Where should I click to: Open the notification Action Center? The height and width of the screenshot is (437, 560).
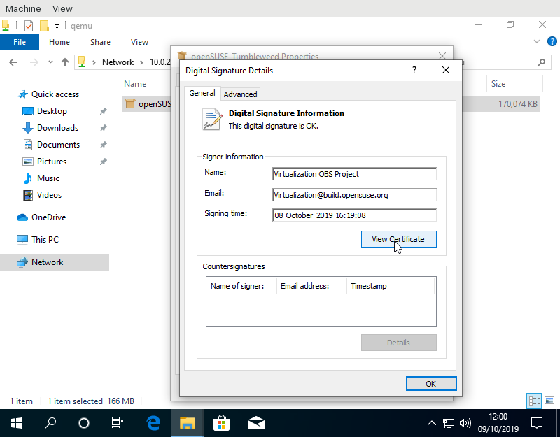coord(537,423)
